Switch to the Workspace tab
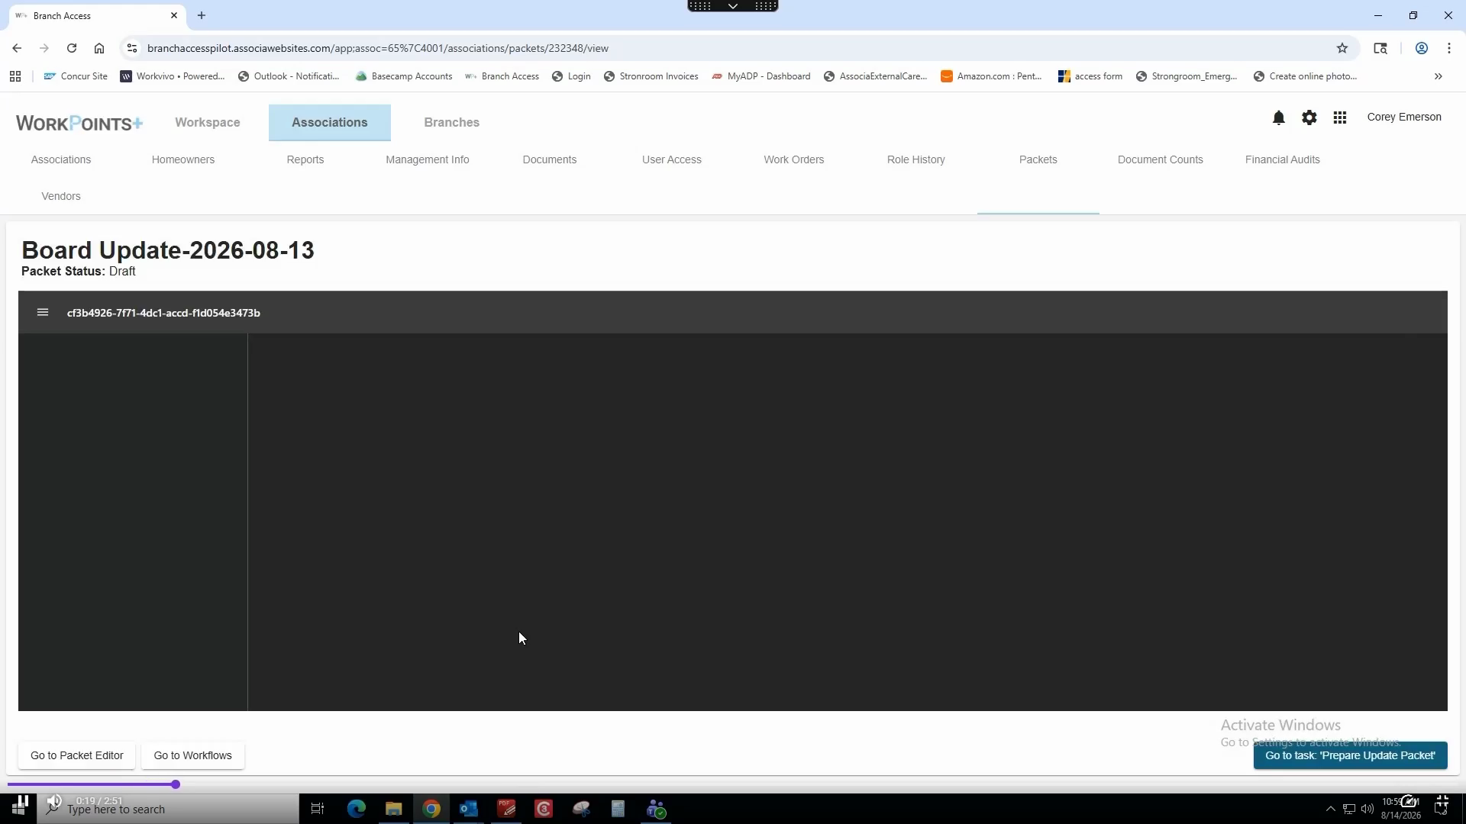 (x=208, y=122)
